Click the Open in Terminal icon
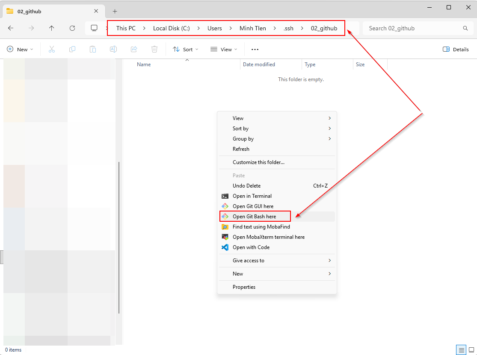477x355 pixels. pyautogui.click(x=225, y=196)
